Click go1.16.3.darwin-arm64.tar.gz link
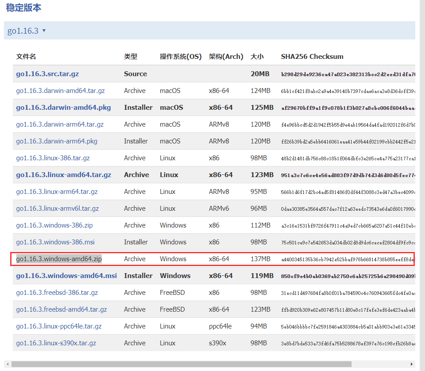 [x=60, y=124]
